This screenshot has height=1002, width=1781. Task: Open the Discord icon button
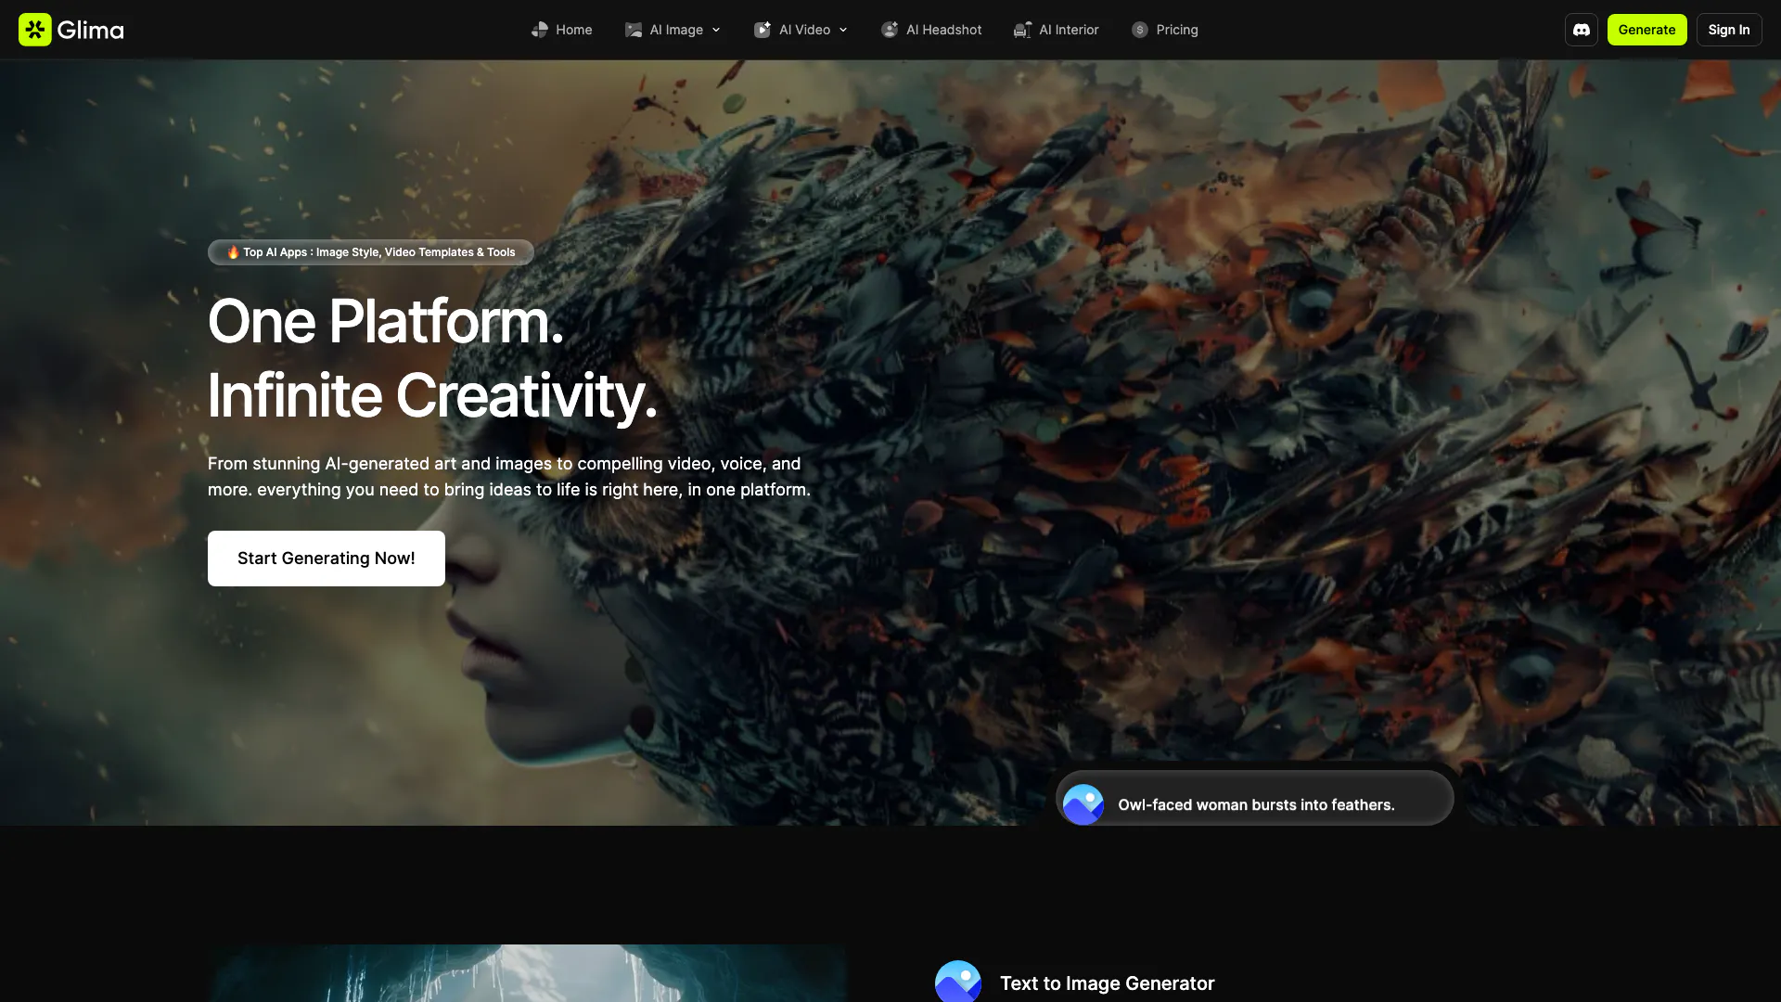(x=1582, y=30)
